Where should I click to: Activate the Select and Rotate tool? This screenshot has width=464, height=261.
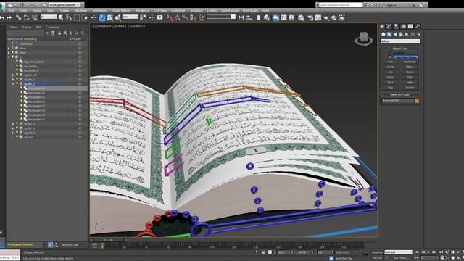click(102, 18)
